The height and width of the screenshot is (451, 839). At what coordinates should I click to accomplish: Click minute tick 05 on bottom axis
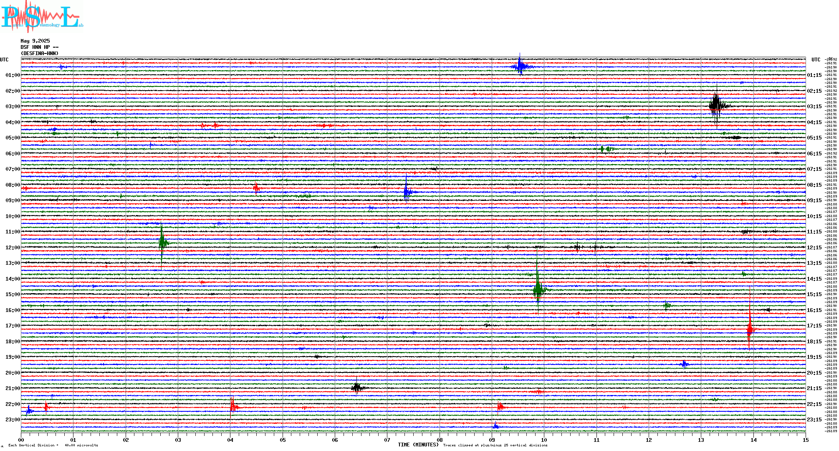pos(283,440)
